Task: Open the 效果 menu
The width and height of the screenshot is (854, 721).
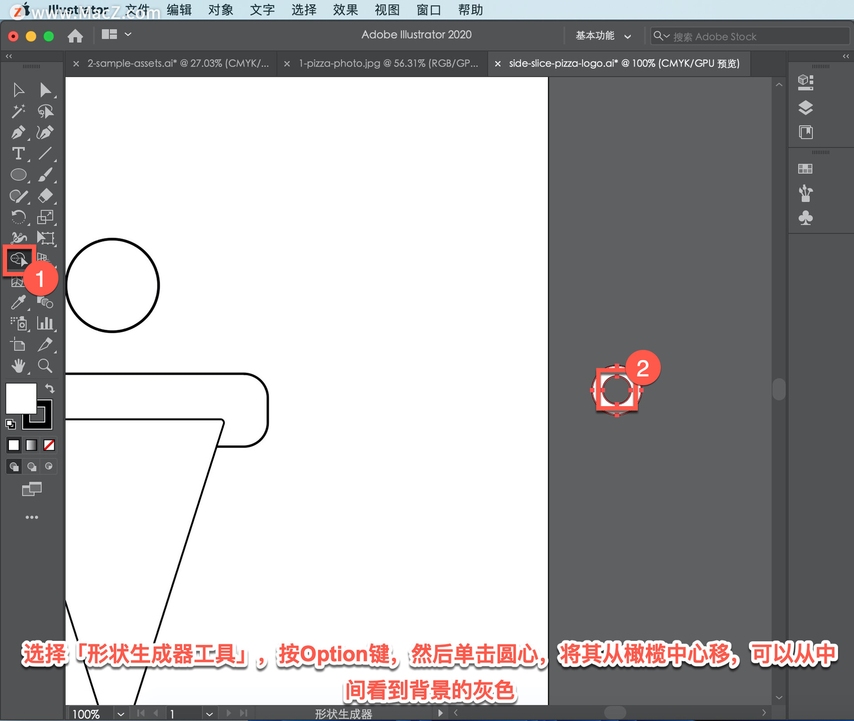Action: point(345,9)
